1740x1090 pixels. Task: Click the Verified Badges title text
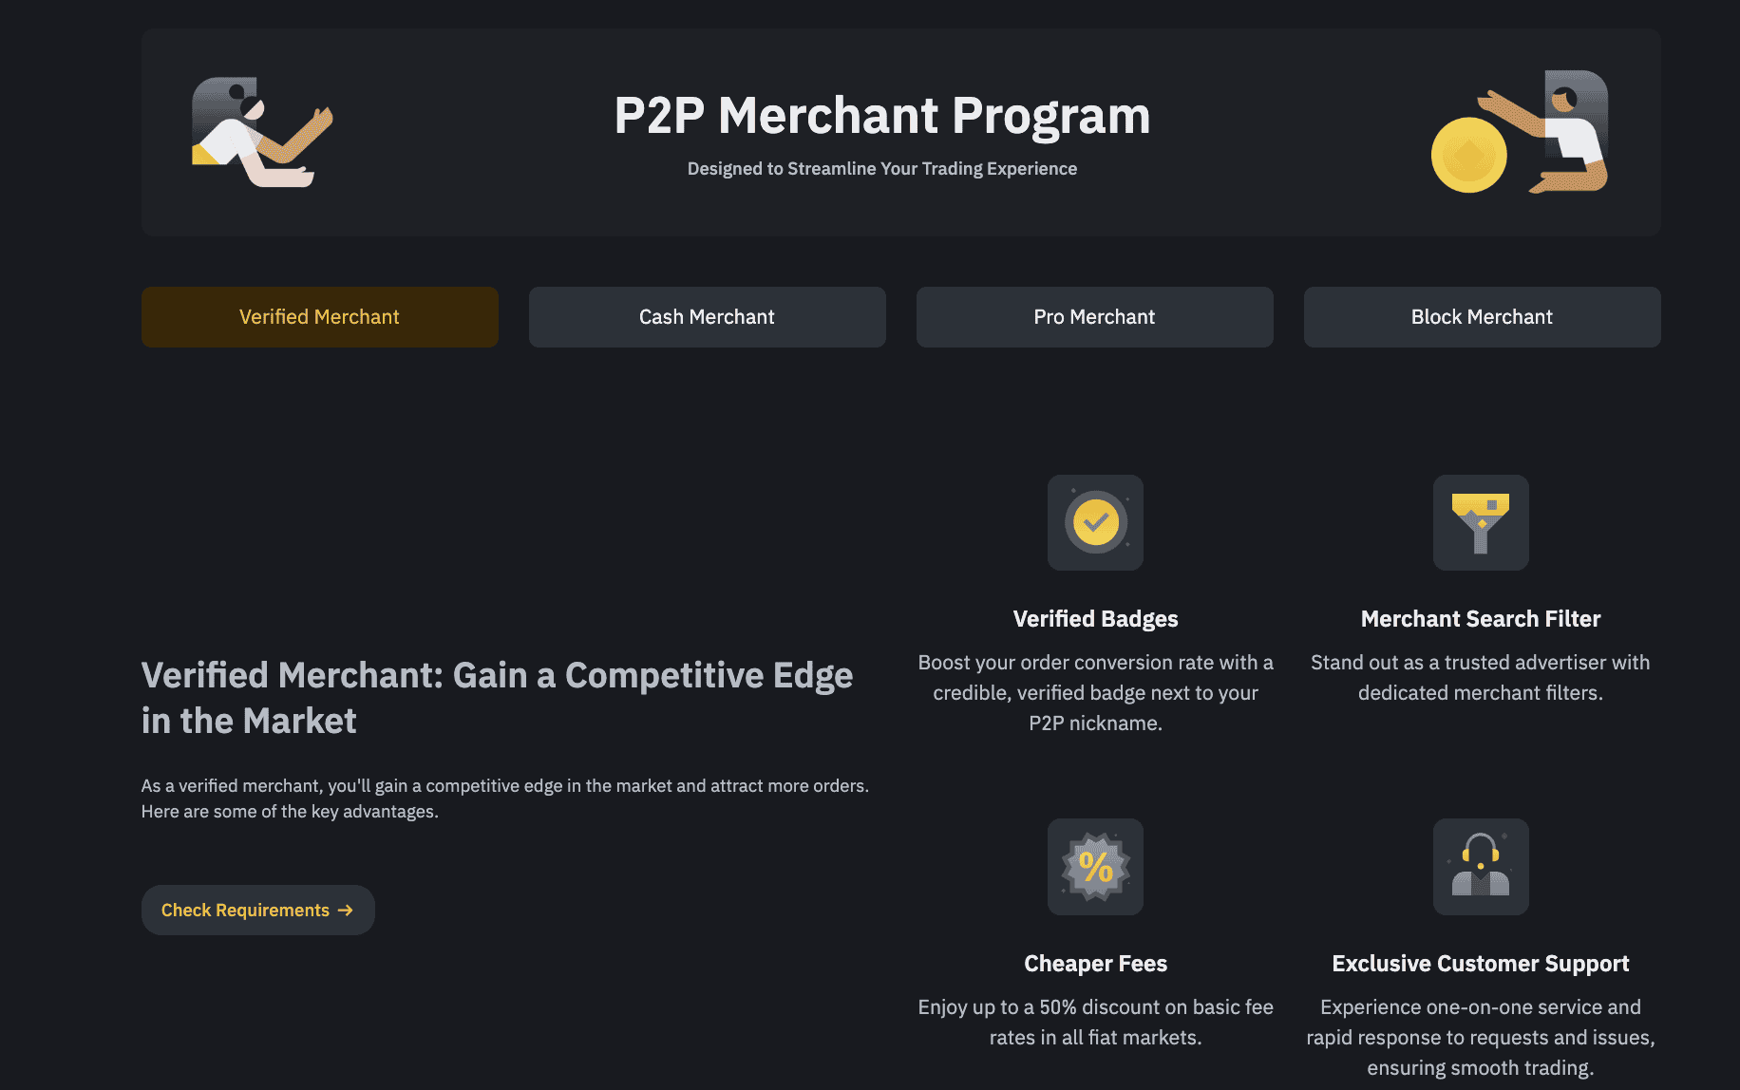click(1095, 619)
